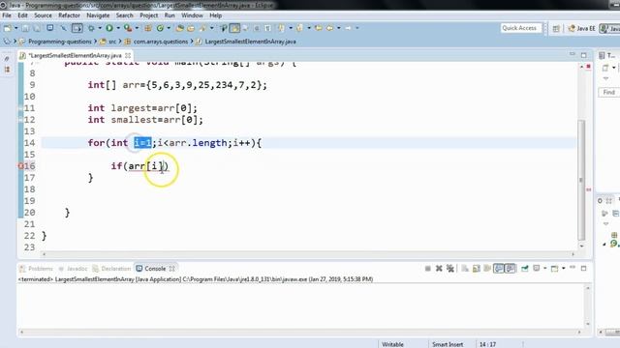Click the New Java Class green icon
The width and height of the screenshot is (620, 348).
point(160,28)
